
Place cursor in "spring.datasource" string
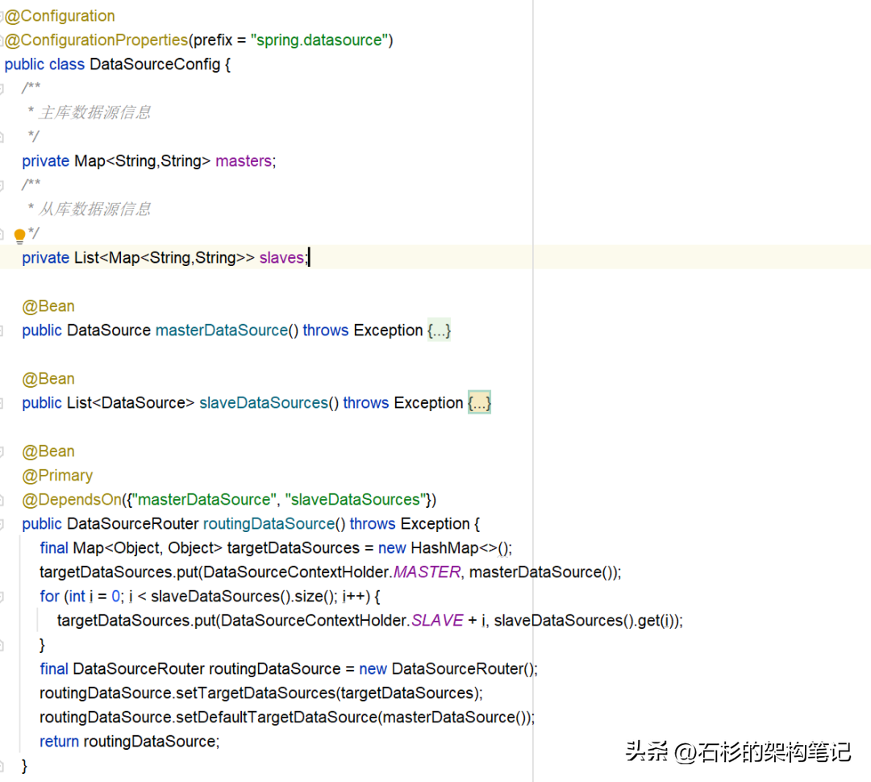(x=321, y=40)
